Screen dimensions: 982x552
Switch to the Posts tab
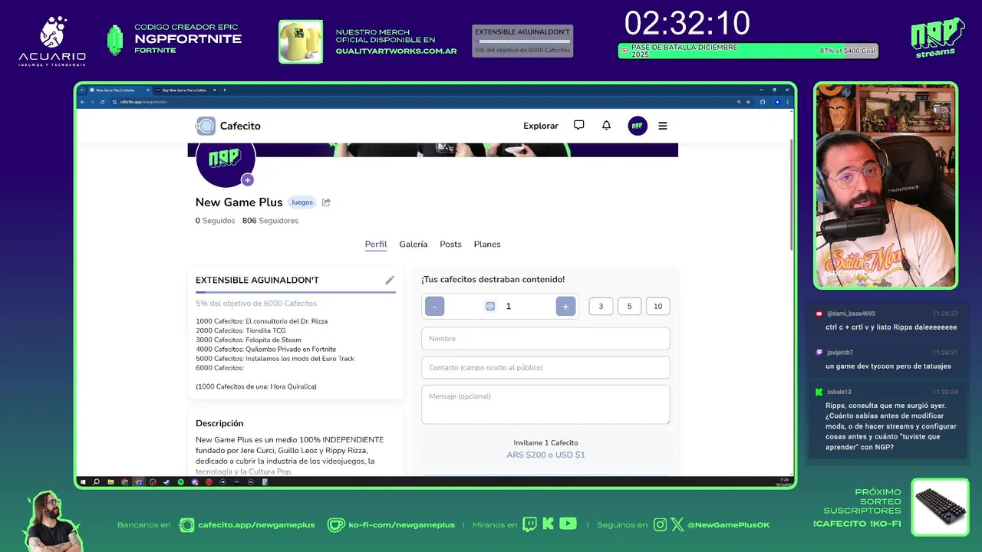(450, 245)
